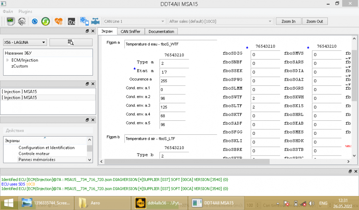This screenshot has width=359, height=210.
Task: Open the After sales (default) [10C0] dropdown
Action: point(220,22)
